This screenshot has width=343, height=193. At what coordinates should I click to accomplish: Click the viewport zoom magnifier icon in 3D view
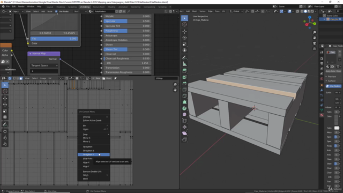click(x=315, y=32)
